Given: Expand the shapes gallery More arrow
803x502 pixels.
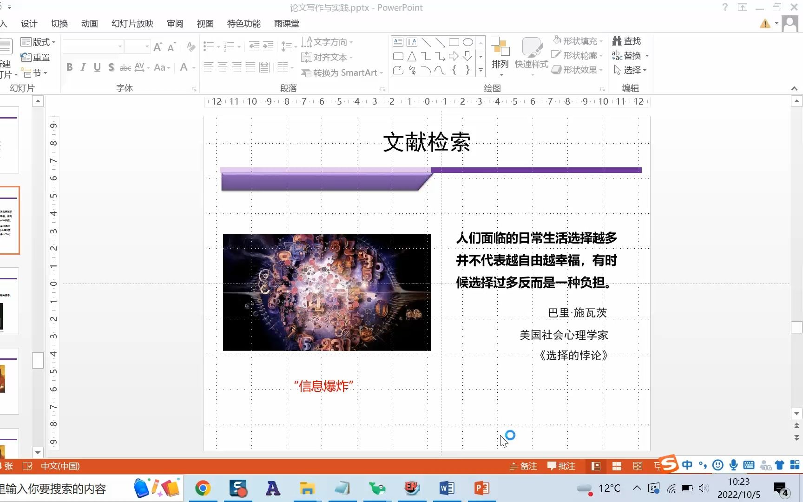Looking at the screenshot, I should pos(481,70).
